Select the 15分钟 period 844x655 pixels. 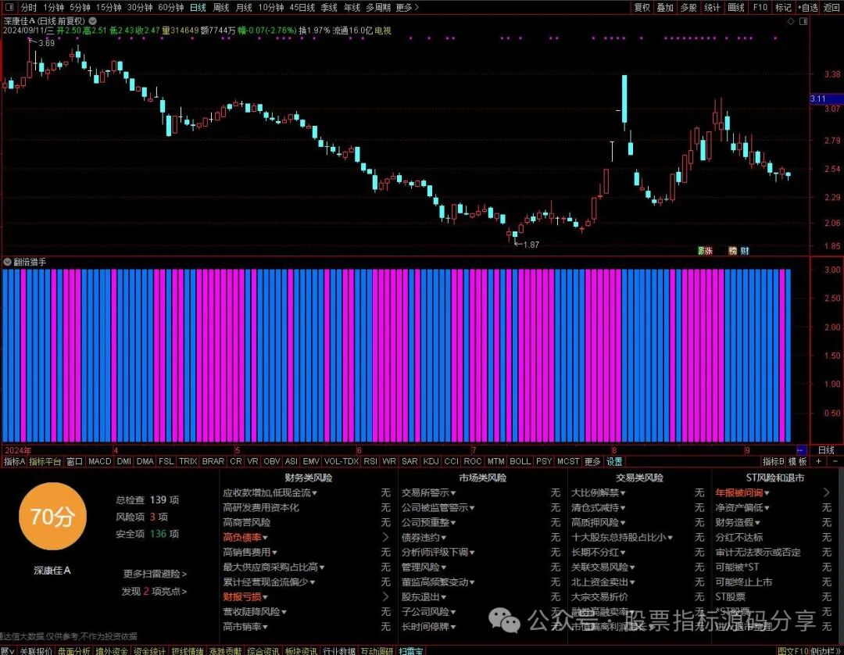pyautogui.click(x=109, y=8)
